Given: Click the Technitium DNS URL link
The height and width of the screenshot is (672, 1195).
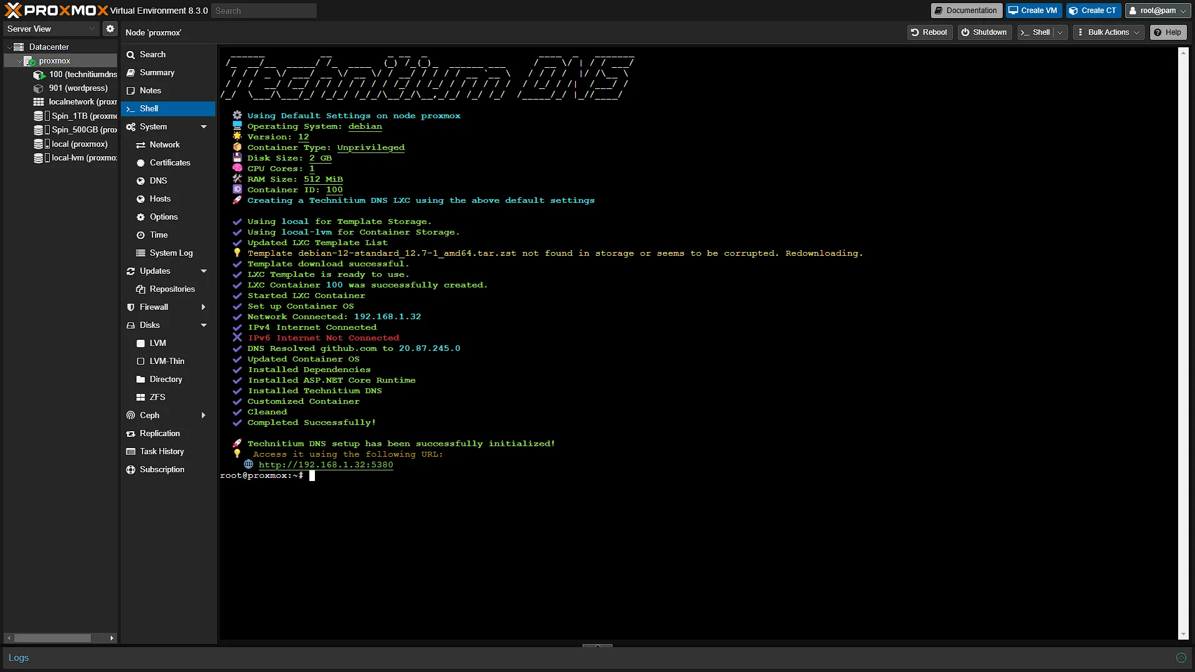Looking at the screenshot, I should [326, 465].
